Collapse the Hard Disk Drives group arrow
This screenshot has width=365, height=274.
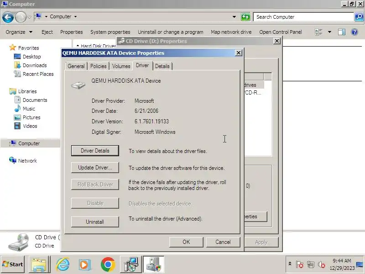pyautogui.click(x=78, y=46)
